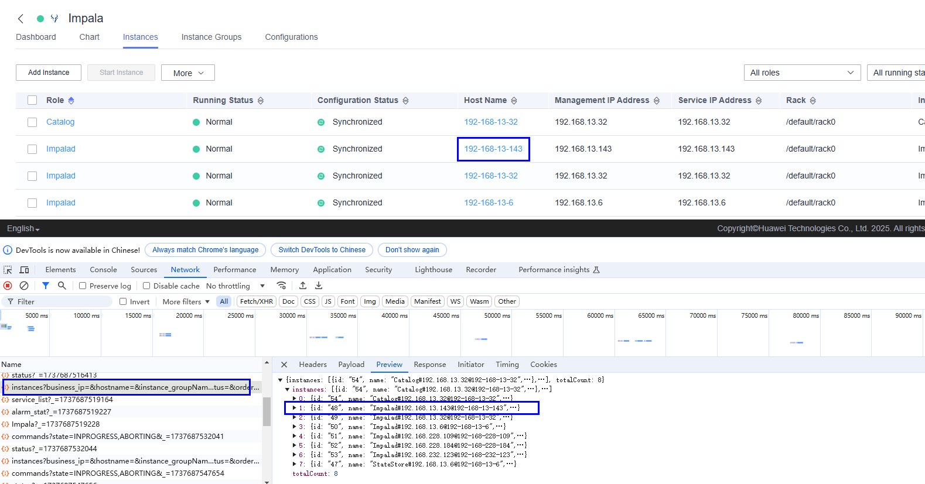The height and width of the screenshot is (484, 925).
Task: Export HAR file download icon
Action: pos(319,286)
